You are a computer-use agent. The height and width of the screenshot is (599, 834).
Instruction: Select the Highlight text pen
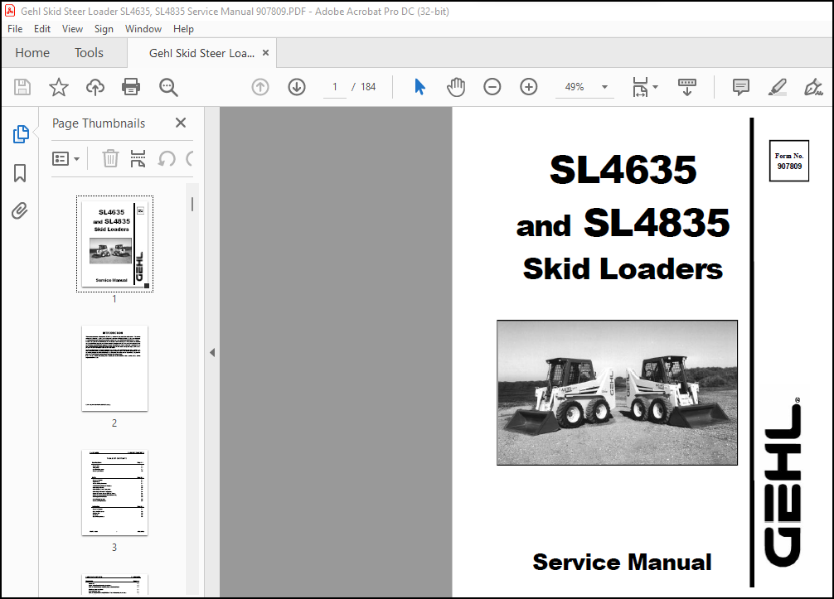pos(777,87)
